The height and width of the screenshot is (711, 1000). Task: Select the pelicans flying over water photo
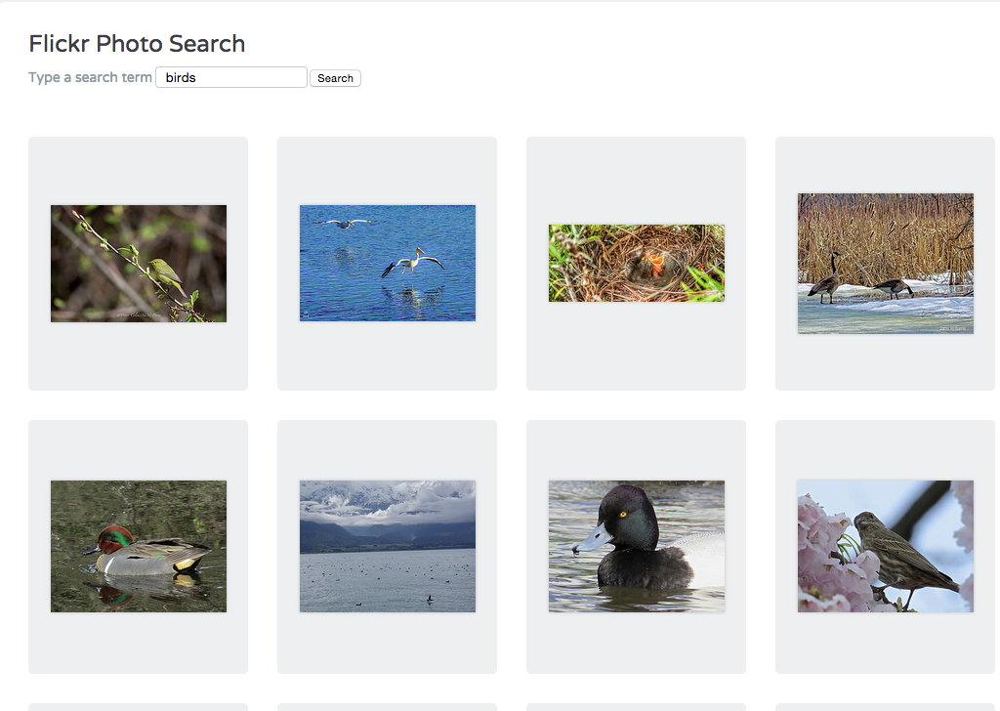click(x=388, y=263)
